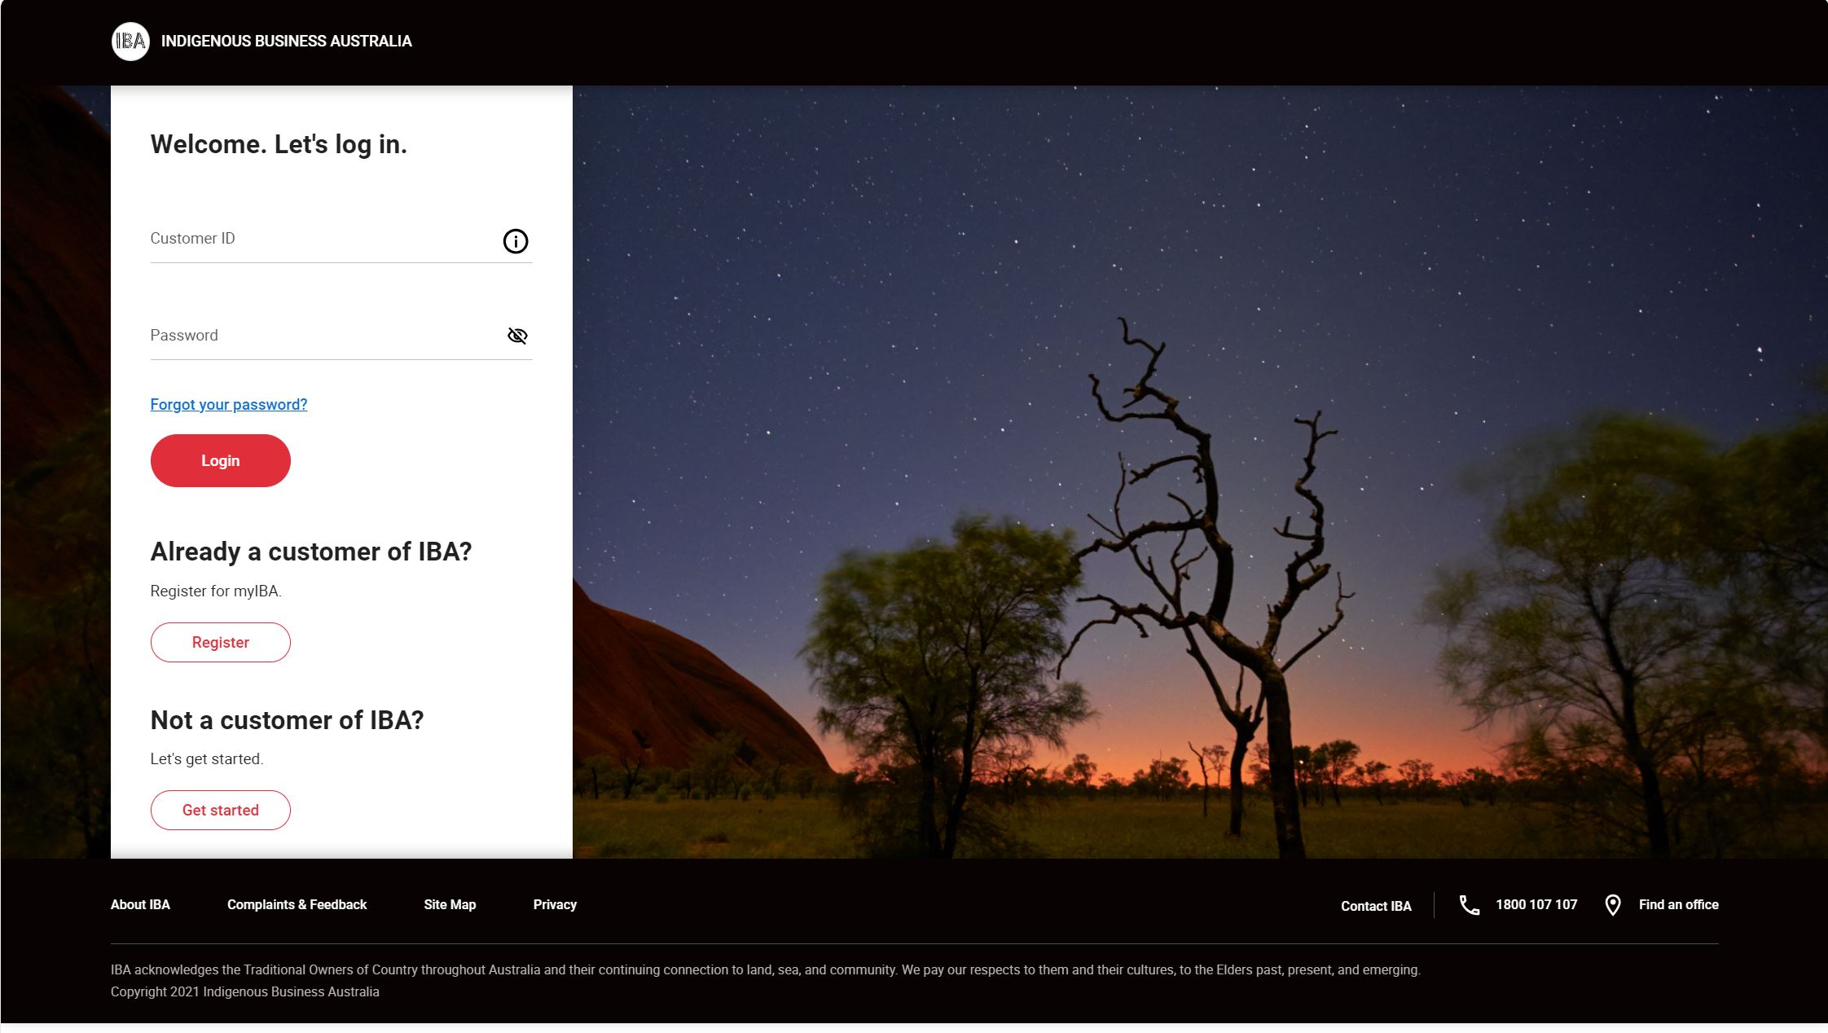Focus the Password input field
The width and height of the screenshot is (1828, 1033).
click(x=322, y=336)
